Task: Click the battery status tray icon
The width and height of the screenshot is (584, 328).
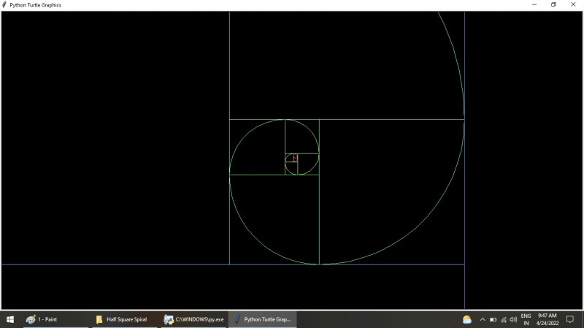Action: coord(493,319)
